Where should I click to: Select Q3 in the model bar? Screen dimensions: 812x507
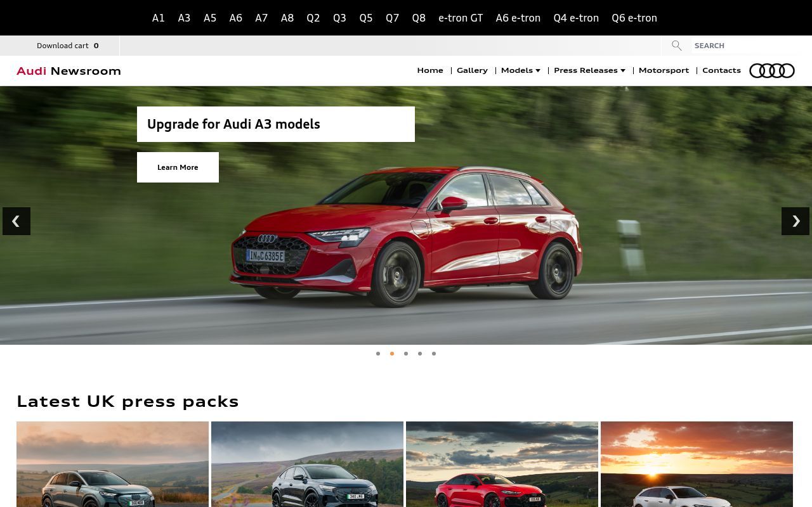click(x=339, y=18)
